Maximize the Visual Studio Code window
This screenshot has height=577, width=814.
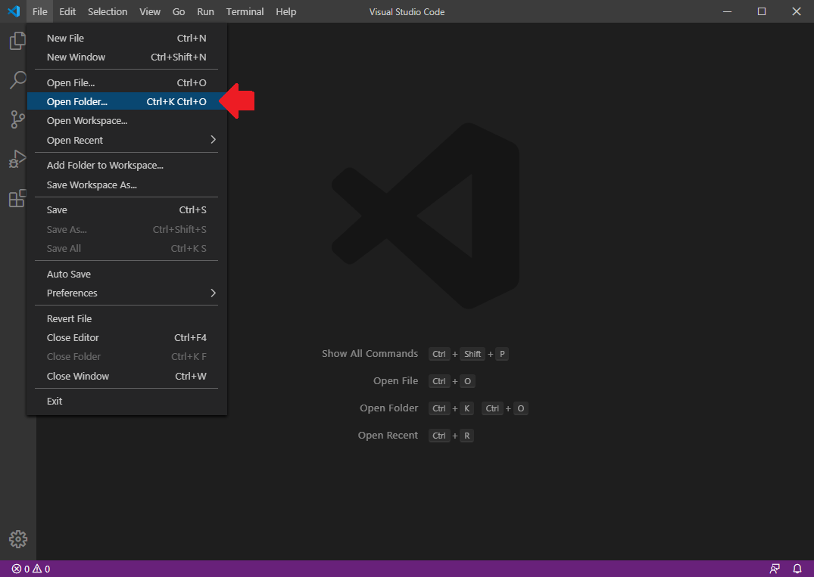click(762, 11)
